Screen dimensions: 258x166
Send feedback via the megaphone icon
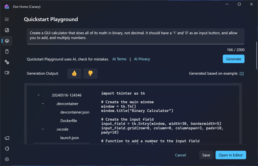tap(7, 138)
